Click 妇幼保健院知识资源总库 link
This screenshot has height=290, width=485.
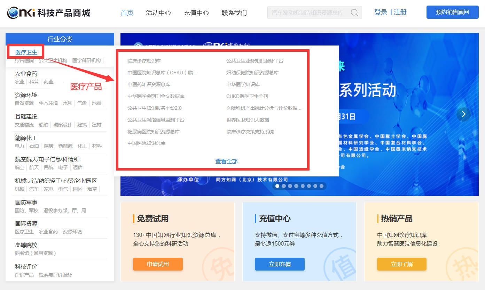[252, 73]
